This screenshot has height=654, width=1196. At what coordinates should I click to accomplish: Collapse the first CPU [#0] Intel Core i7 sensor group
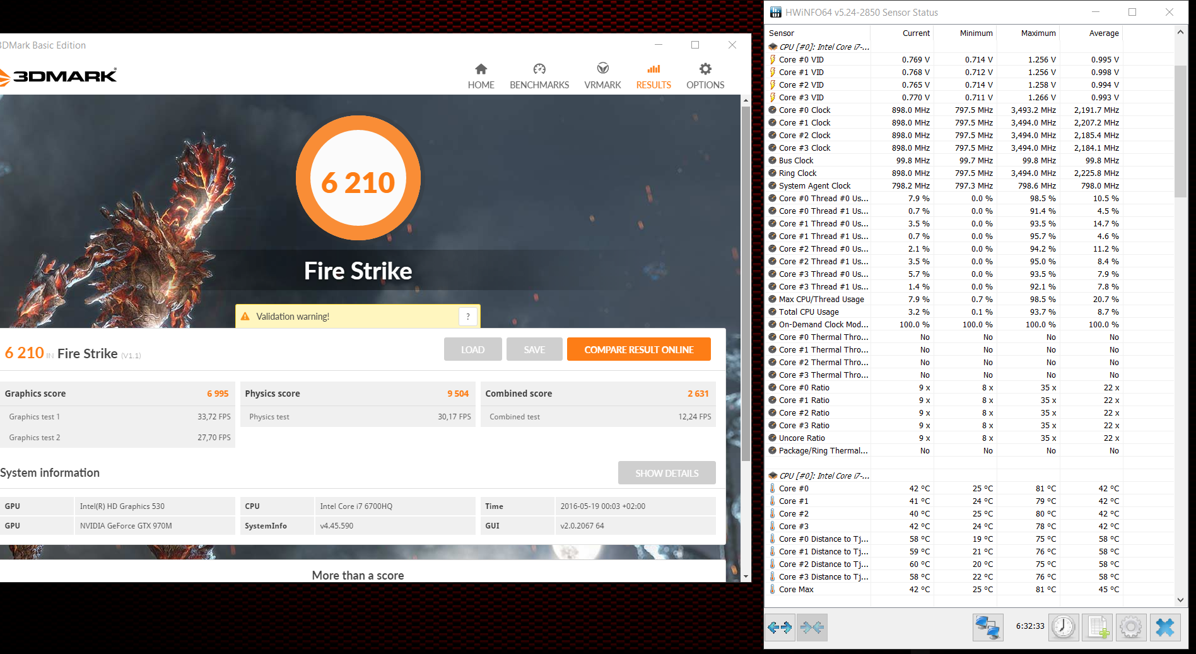[x=819, y=47]
